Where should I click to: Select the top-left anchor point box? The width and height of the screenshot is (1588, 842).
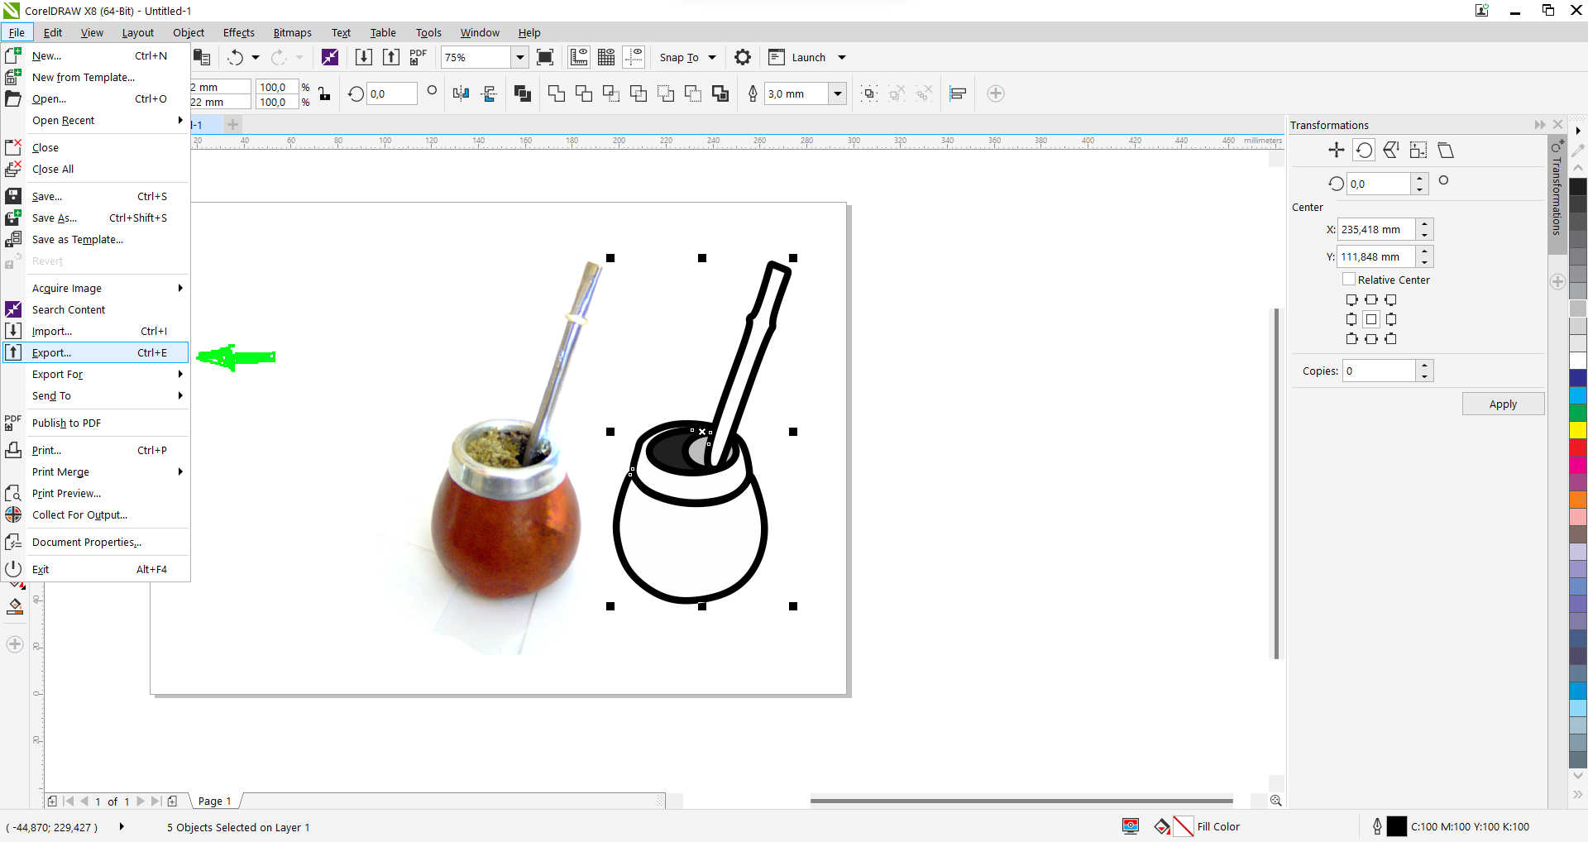point(1351,299)
